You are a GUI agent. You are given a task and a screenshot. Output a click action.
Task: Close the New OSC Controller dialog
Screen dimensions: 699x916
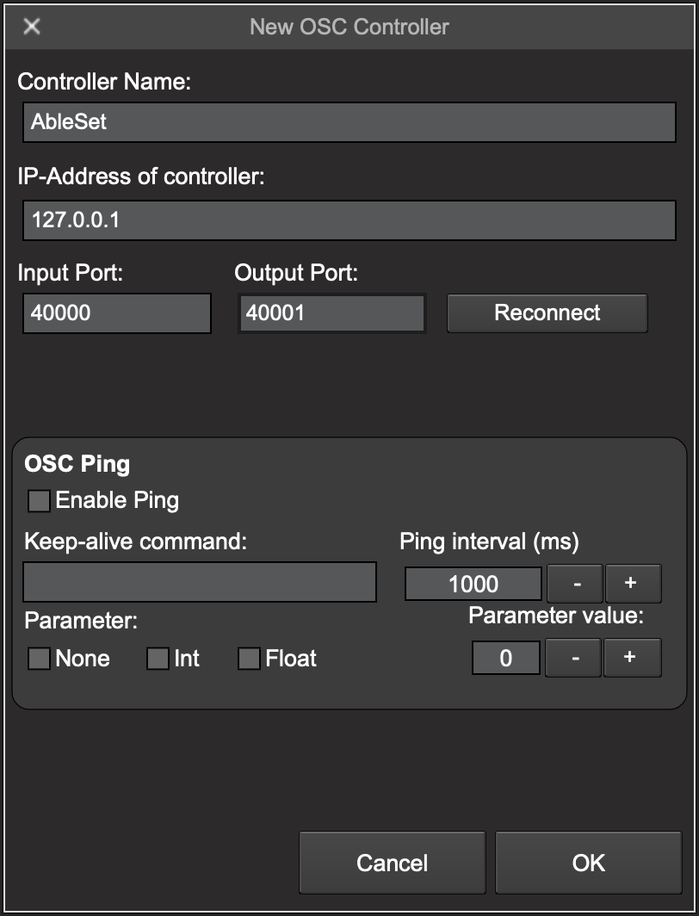32,27
